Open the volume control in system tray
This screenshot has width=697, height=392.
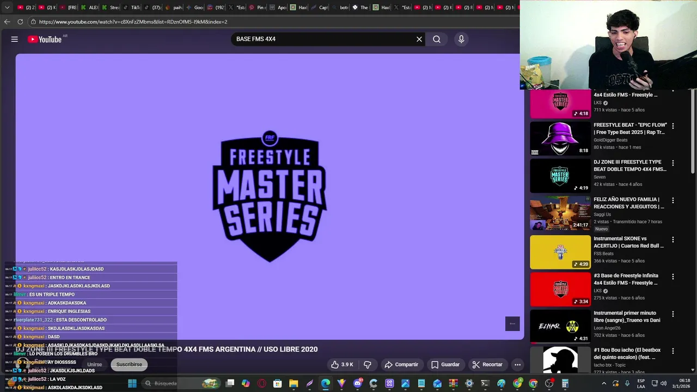point(664,383)
